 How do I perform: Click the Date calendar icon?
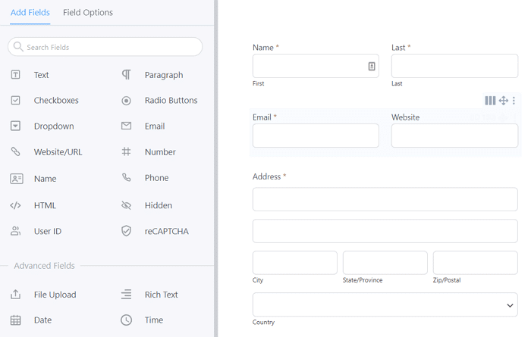pos(16,320)
